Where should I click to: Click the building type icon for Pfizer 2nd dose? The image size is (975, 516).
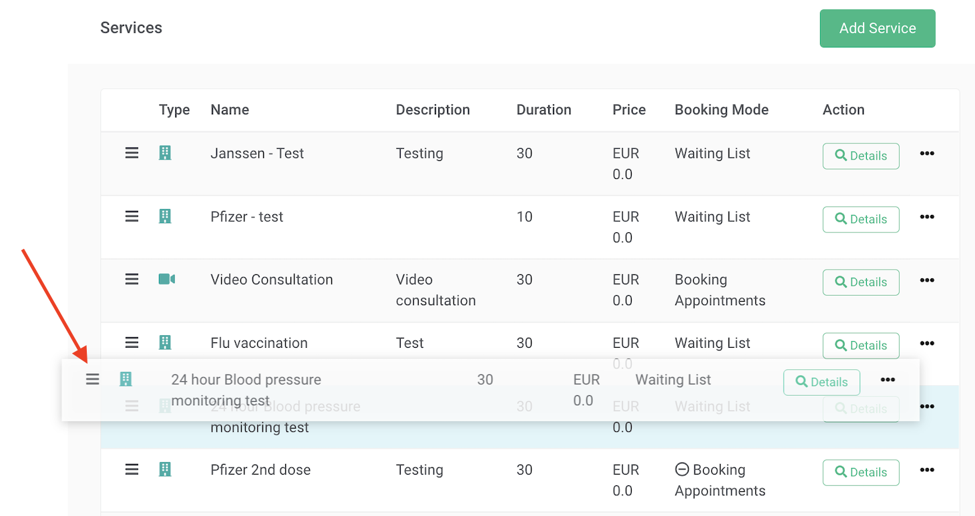click(165, 469)
